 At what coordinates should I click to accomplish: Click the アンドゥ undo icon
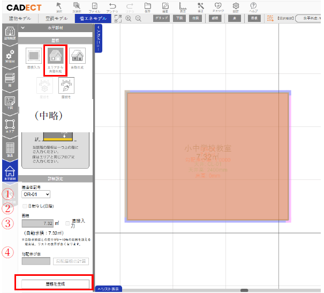tap(112, 7)
